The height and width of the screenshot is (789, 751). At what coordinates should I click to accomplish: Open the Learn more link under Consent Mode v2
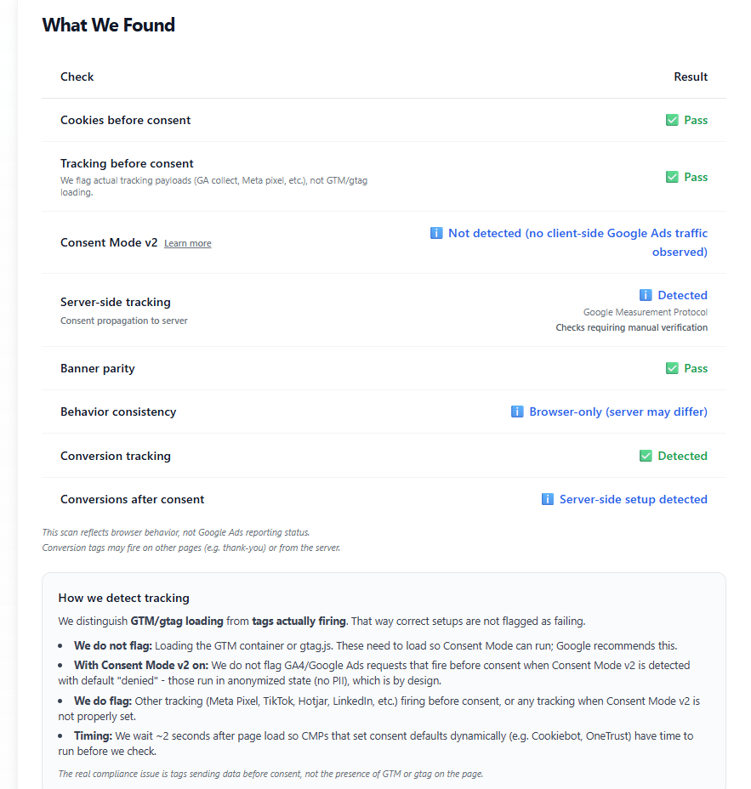187,243
